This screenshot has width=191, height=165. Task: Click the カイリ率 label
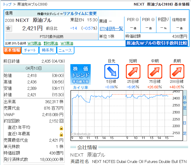click(81, 87)
